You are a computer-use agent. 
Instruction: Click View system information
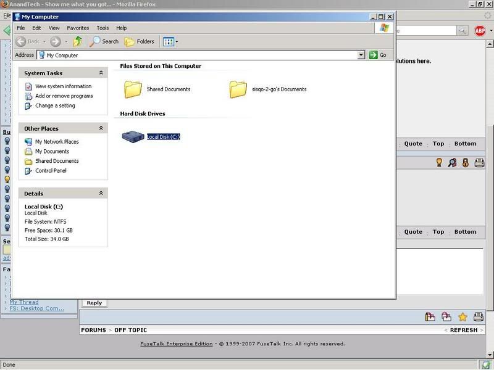63,86
